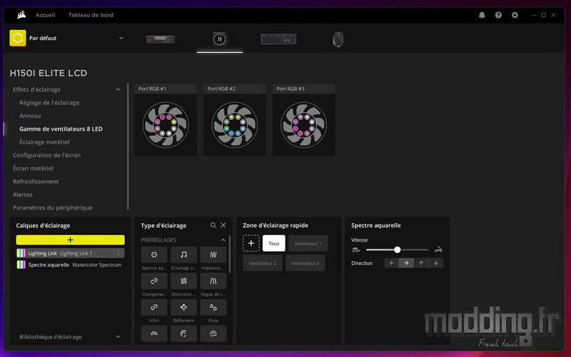571x357 pixels.
Task: Open the settings gear icon
Action: click(x=515, y=15)
